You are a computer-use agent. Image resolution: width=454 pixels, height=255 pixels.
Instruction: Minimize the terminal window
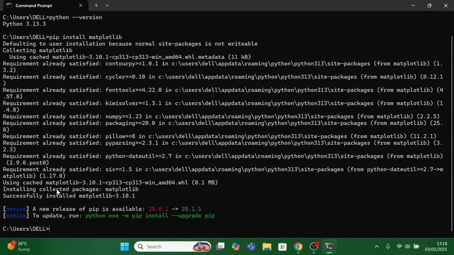coord(413,5)
